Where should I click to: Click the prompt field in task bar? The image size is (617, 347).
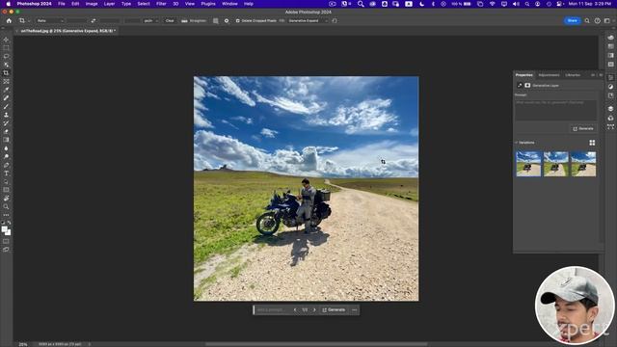pos(272,310)
